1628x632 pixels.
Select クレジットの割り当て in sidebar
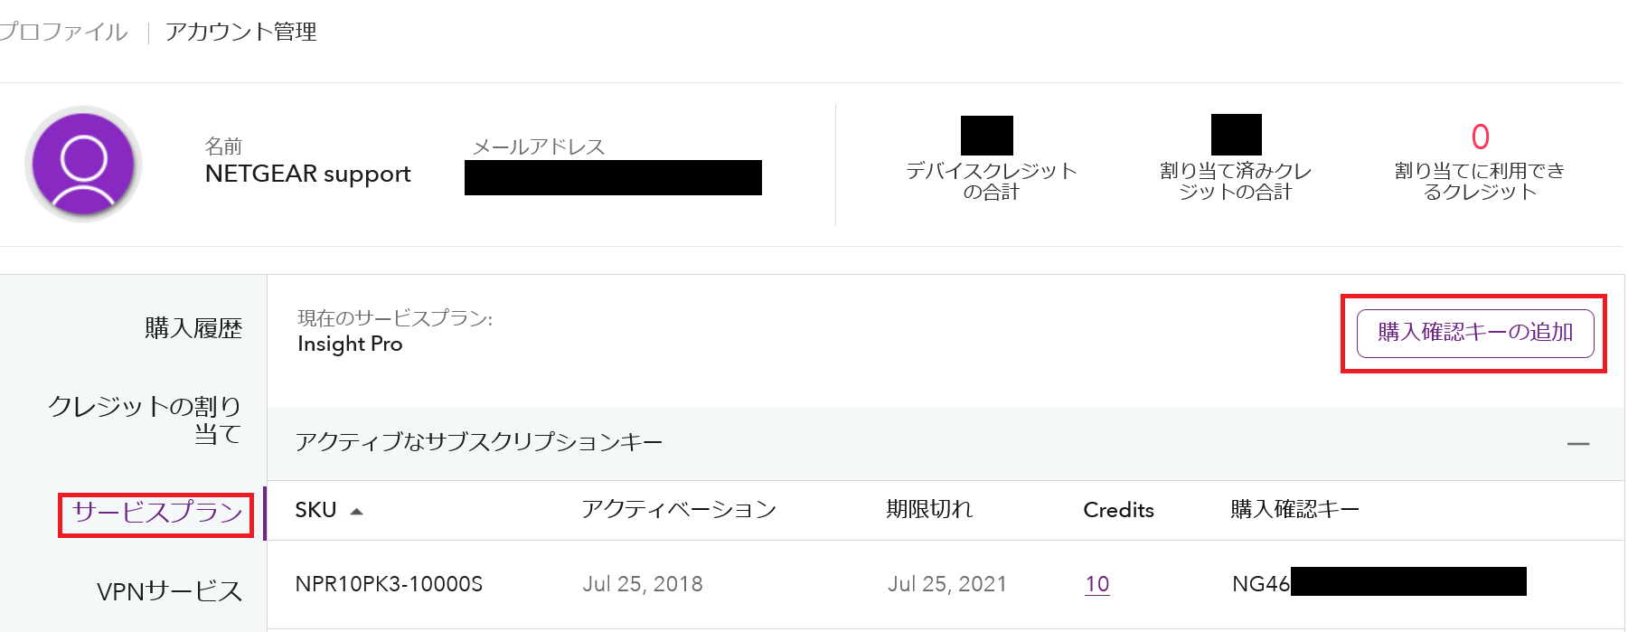click(145, 420)
